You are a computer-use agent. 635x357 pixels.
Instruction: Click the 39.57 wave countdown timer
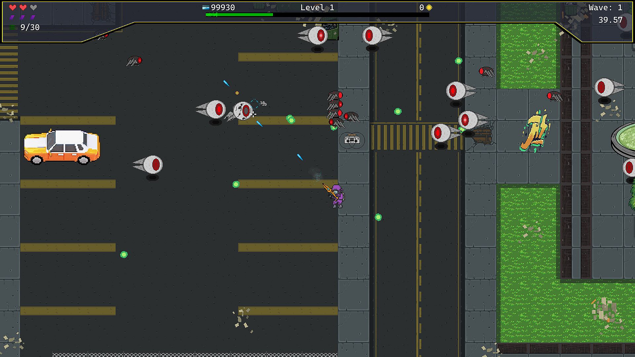click(610, 20)
